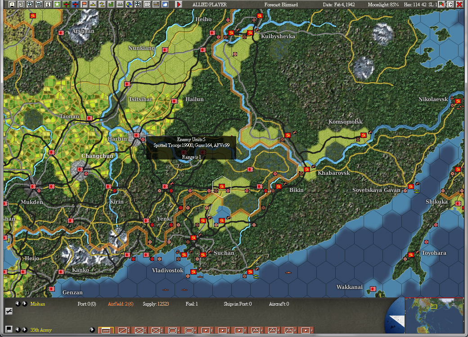Select the Soviet unit at Sovetskaya Gavan
This screenshot has height=337, width=468.
410,186
